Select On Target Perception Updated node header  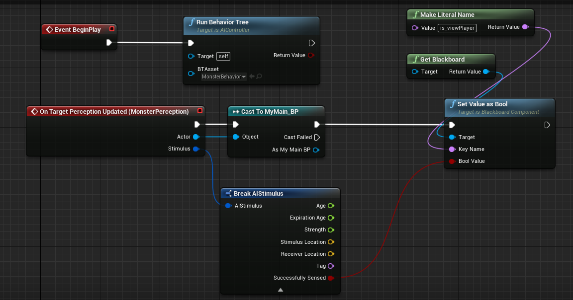click(x=115, y=111)
